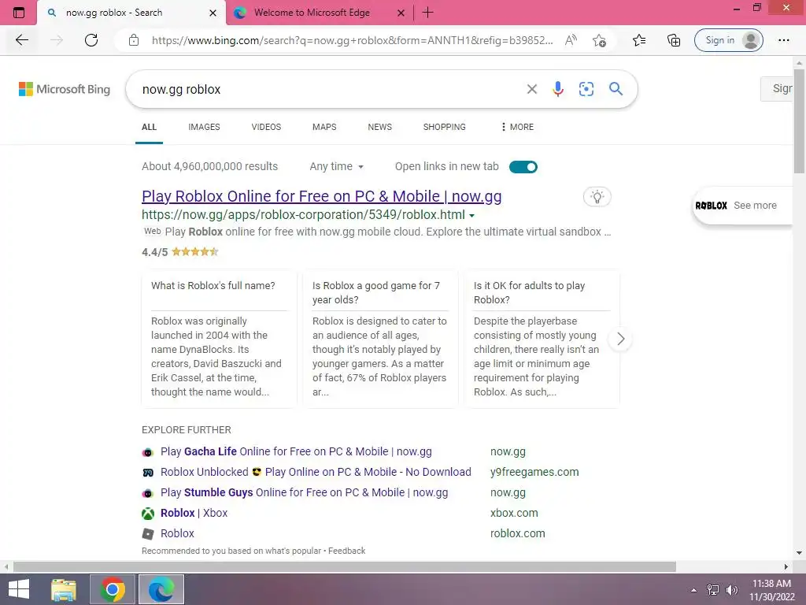Open Edge Settings and more menu
806x605 pixels.
click(x=783, y=40)
